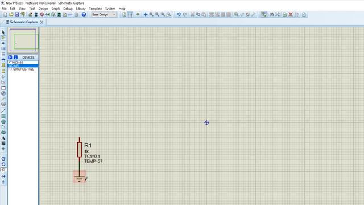Select the Probe Mode tool
The height and width of the screenshot is (205, 364).
[x=3, y=99]
